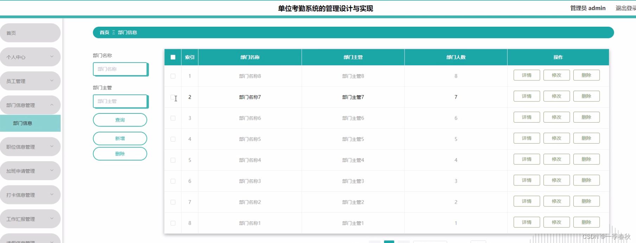View 详情 for 部门名称3

point(527,180)
